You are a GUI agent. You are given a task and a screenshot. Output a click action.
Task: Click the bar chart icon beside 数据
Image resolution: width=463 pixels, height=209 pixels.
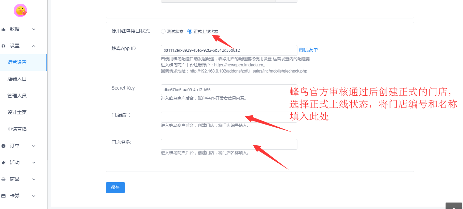coord(3,29)
